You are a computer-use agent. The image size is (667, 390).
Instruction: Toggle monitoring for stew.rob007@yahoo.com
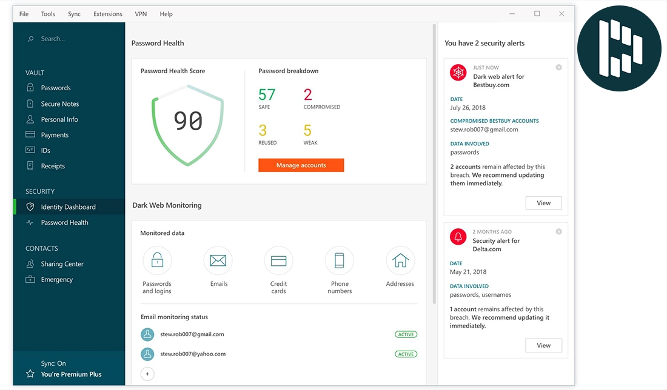[406, 354]
